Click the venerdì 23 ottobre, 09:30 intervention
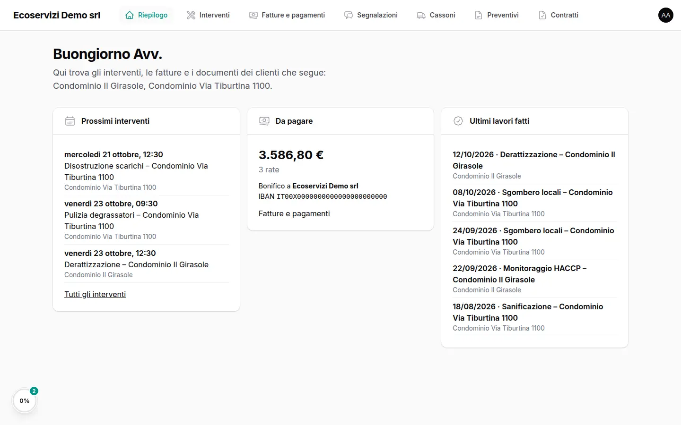 pos(147,220)
